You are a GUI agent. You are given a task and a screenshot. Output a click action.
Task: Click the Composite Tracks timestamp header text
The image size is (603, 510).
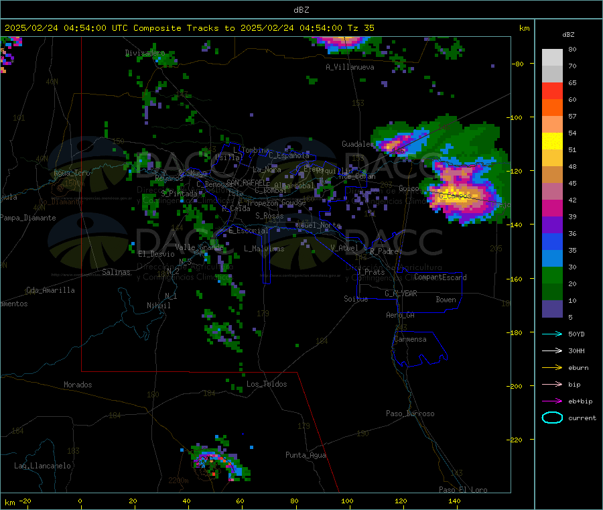[x=189, y=28]
